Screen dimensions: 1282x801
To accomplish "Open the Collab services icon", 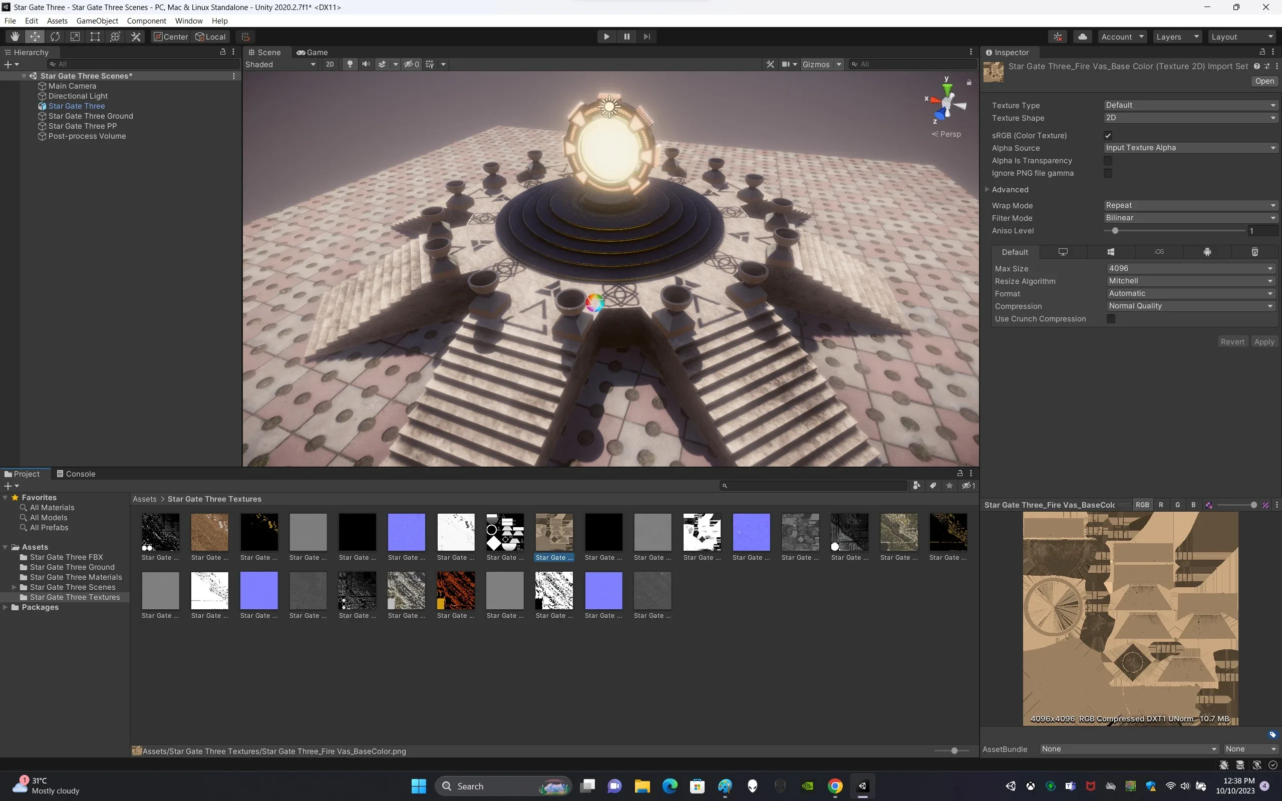I will [1058, 37].
